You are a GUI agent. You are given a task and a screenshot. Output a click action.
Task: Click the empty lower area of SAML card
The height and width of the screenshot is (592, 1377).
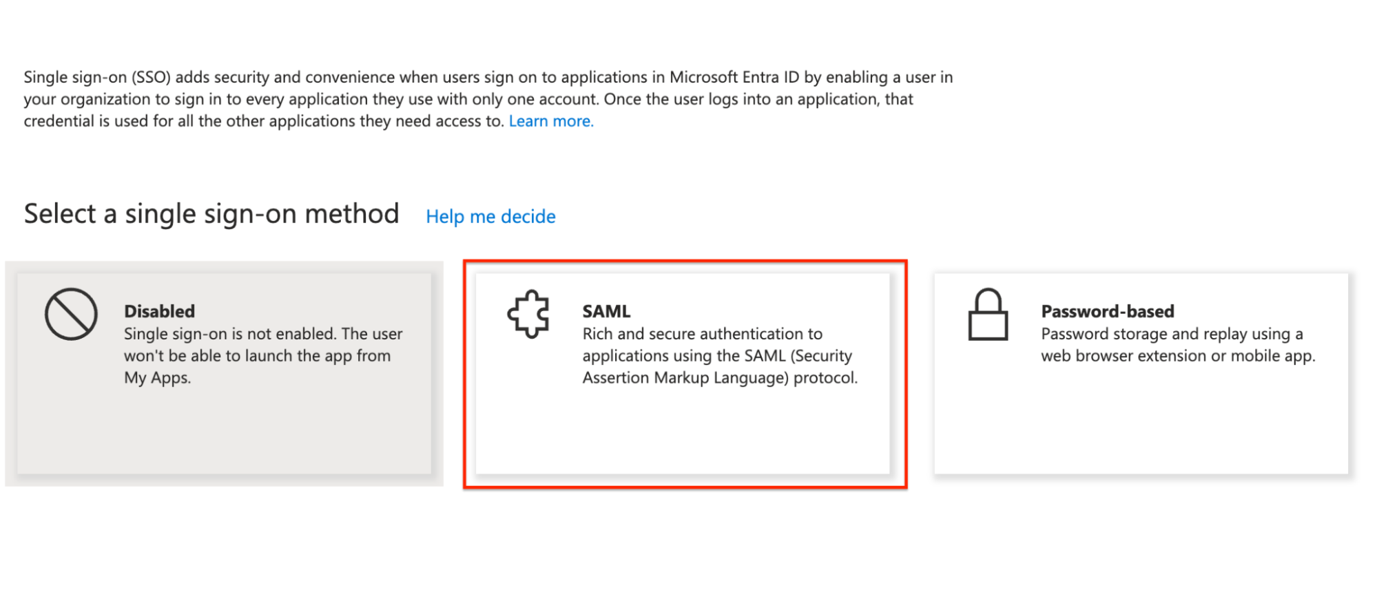click(x=683, y=434)
